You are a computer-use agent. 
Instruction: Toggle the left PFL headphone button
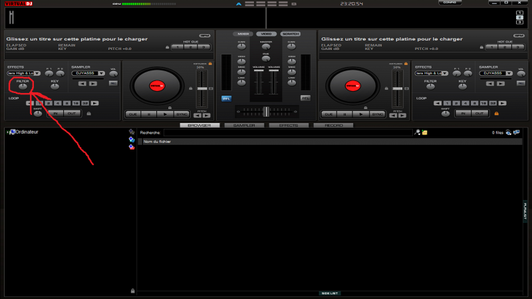point(226,98)
